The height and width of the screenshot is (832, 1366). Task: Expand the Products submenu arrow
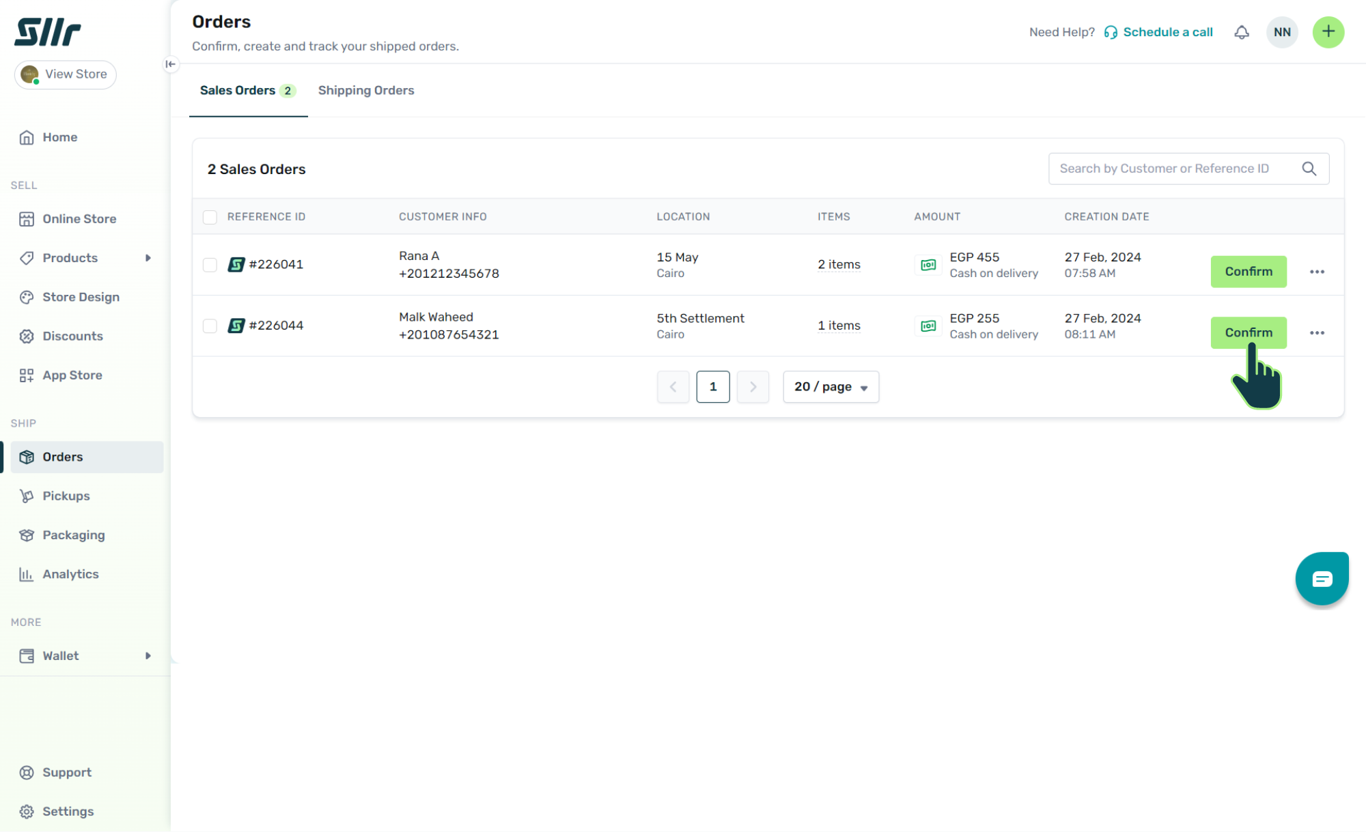pyautogui.click(x=148, y=258)
